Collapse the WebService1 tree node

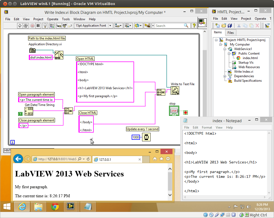225,49
